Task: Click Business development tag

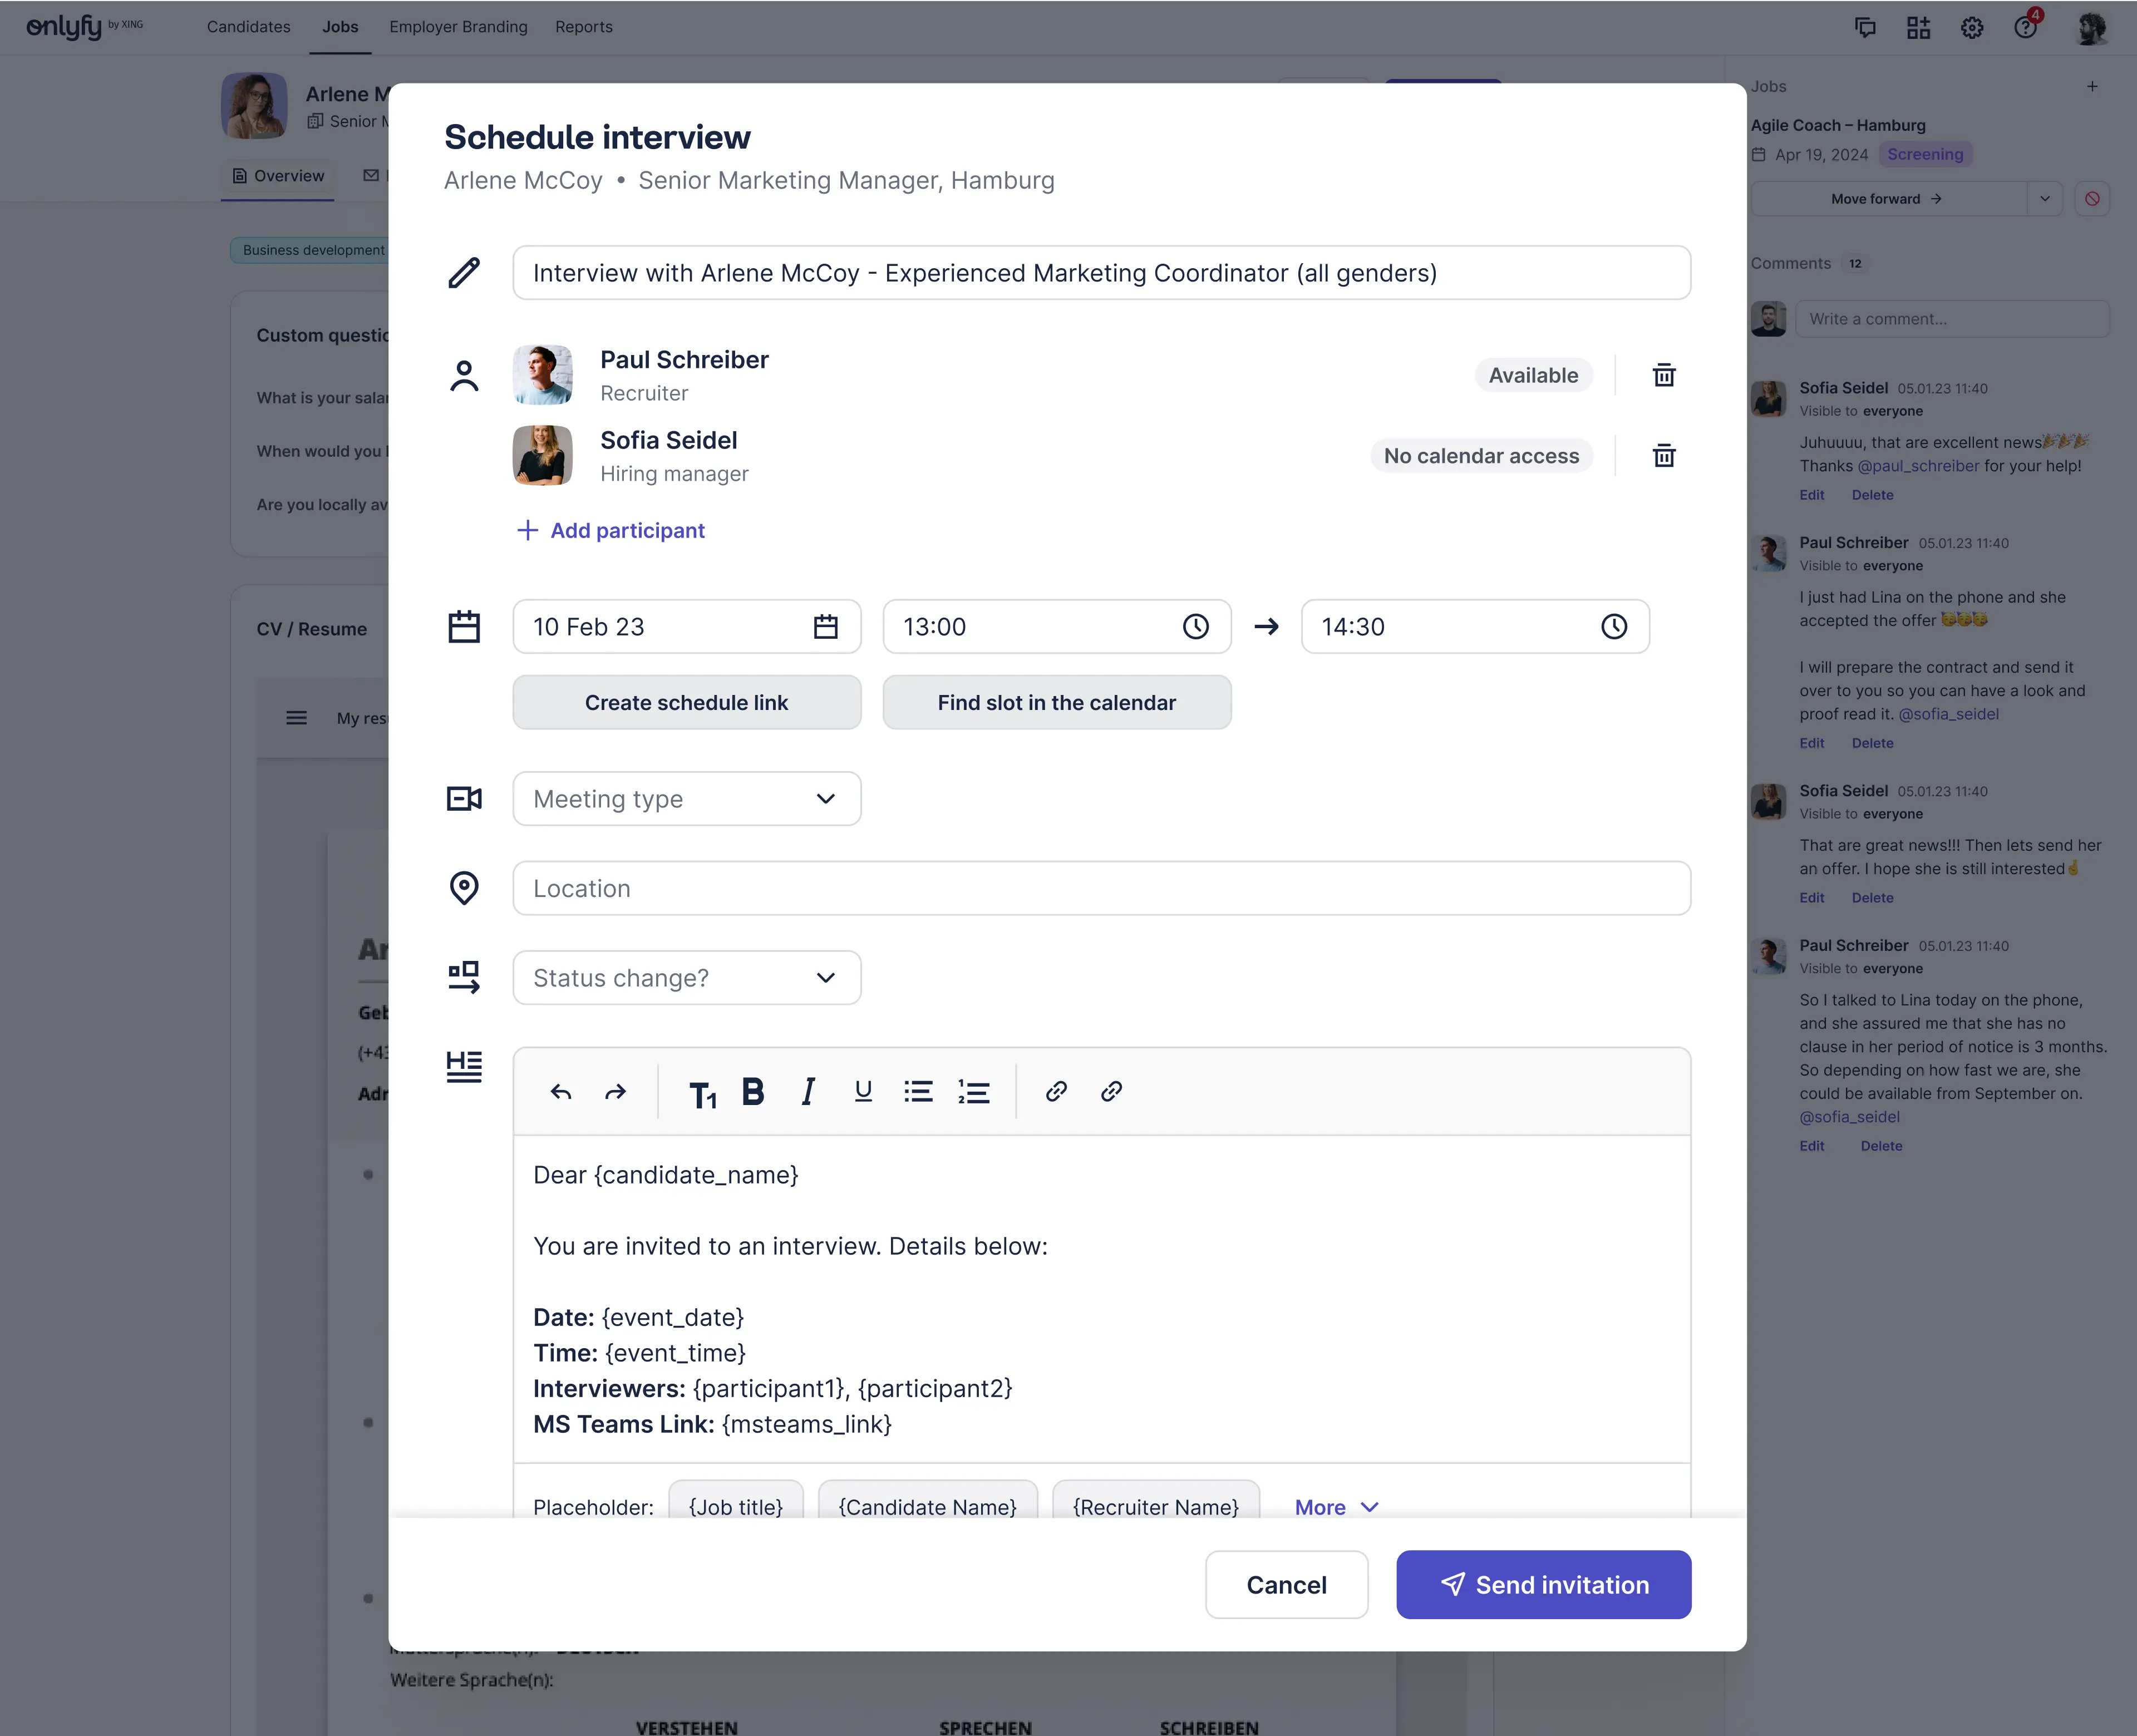Action: click(x=310, y=250)
